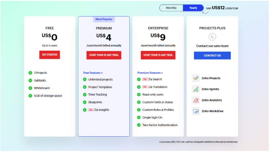Open the Zoho Sprints app icon
The width and height of the screenshot is (269, 152).
[x=196, y=89]
